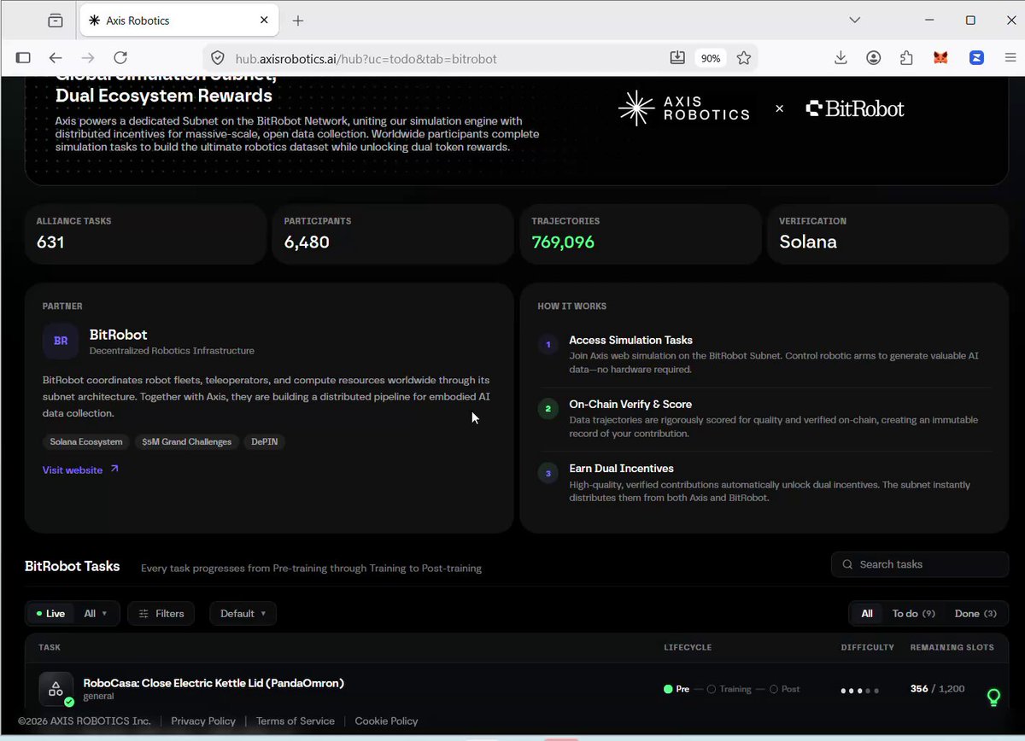Open the list all tabs chevron
Viewport: 1025px width, 741px height.
tap(854, 20)
